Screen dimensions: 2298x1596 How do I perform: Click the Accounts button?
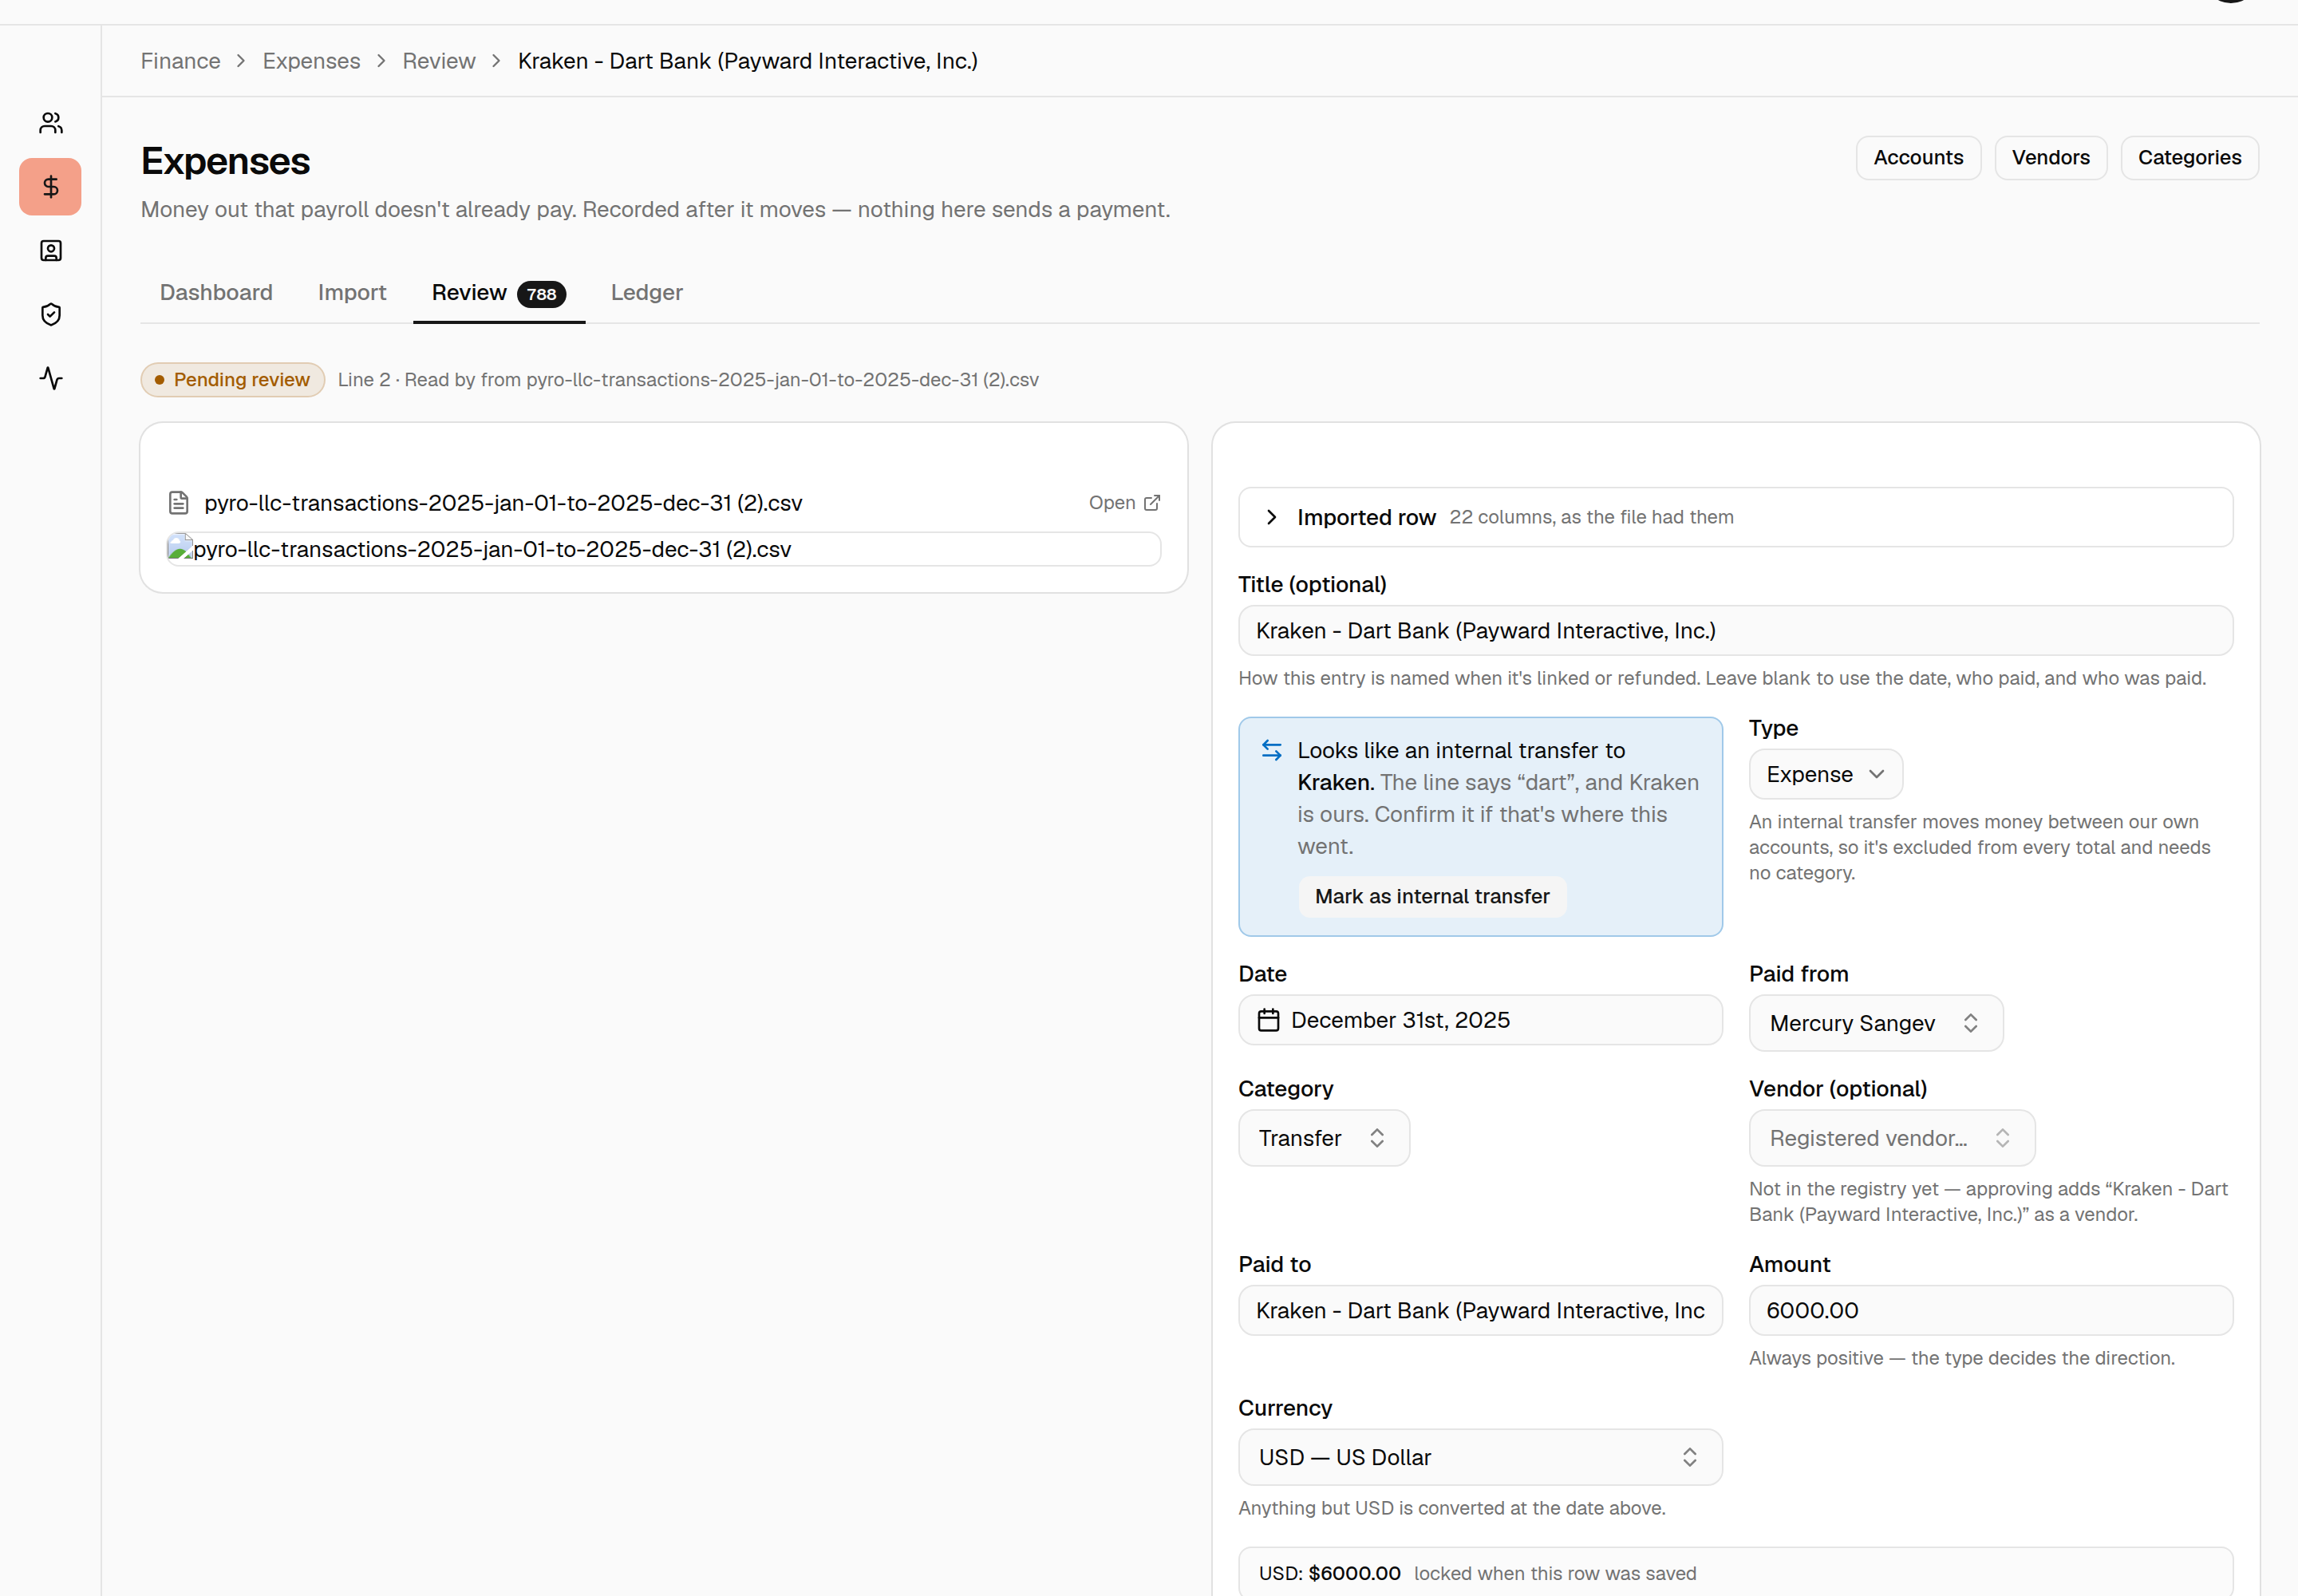coord(1918,158)
